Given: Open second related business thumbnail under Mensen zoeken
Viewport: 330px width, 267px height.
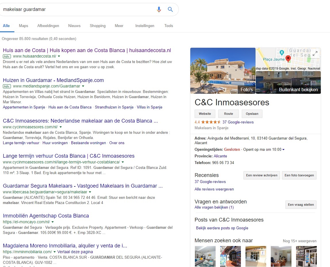Looking at the screenshot, I should click(231, 256).
